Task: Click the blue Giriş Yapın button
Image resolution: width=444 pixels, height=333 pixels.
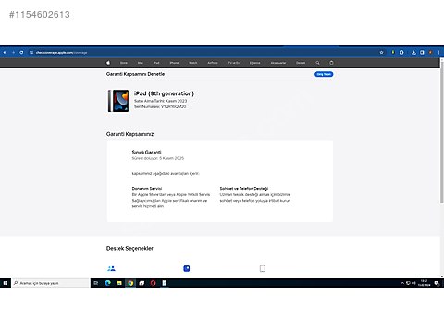Action: (x=324, y=74)
